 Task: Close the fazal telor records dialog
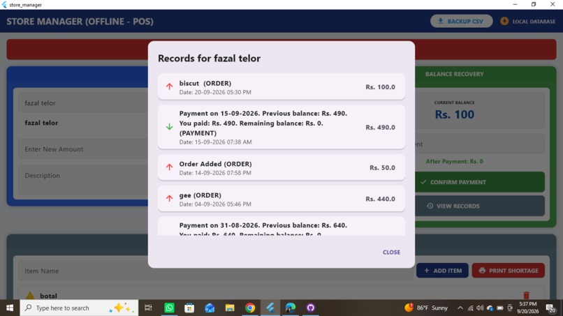[x=391, y=252]
